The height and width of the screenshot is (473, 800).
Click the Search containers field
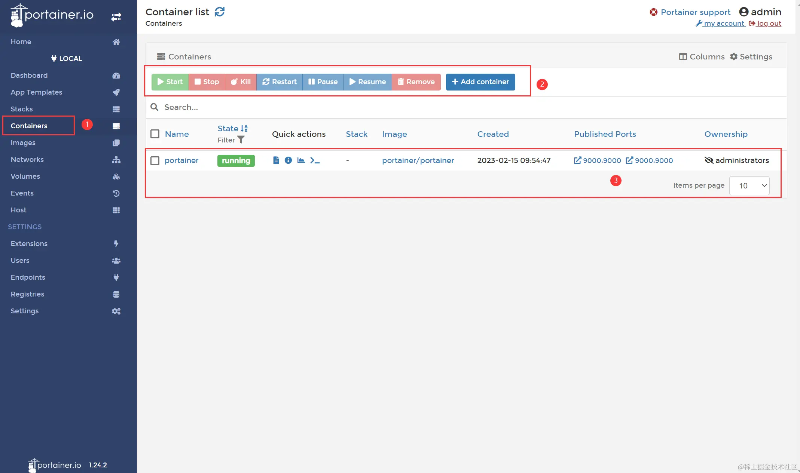click(x=299, y=107)
